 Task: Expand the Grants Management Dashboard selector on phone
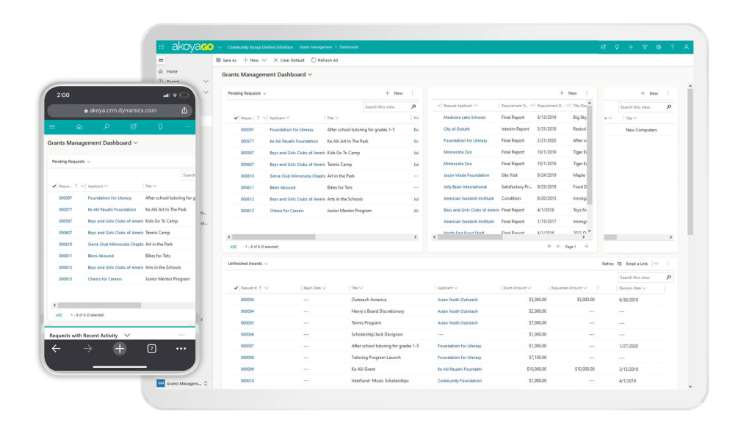pyautogui.click(x=136, y=143)
